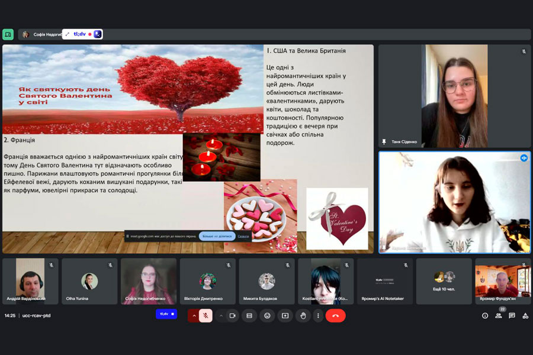Expand the camera video settings arrow
This screenshot has height=355, width=533.
(x=221, y=316)
